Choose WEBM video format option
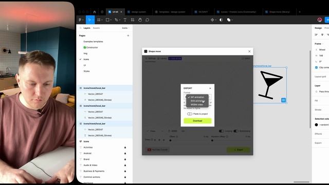Screen dimensions: 329x185 click(x=197, y=104)
